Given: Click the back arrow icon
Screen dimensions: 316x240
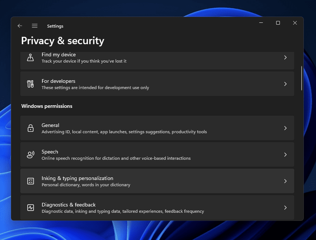Looking at the screenshot, I should (x=20, y=26).
